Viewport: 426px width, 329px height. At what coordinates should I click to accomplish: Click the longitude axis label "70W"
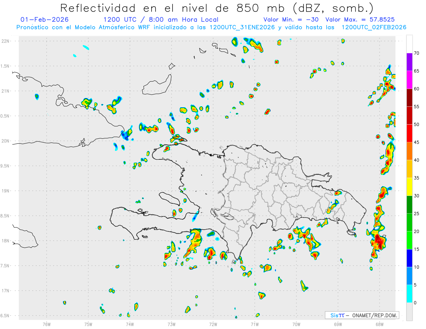[x=296, y=324]
